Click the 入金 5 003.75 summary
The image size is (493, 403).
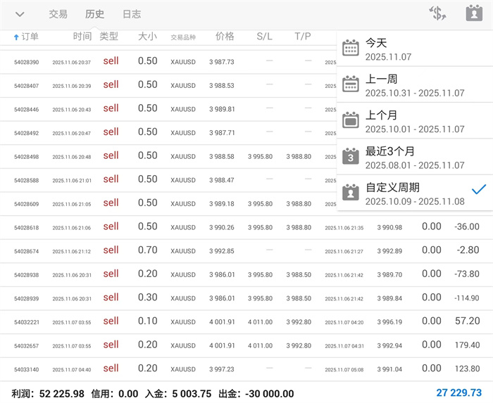pos(178,394)
